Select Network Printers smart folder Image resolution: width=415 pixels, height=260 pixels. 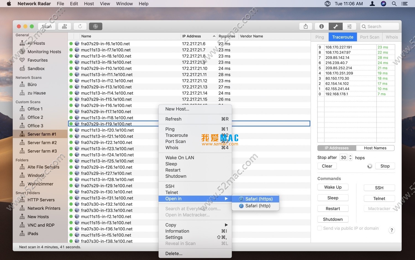tap(44, 208)
